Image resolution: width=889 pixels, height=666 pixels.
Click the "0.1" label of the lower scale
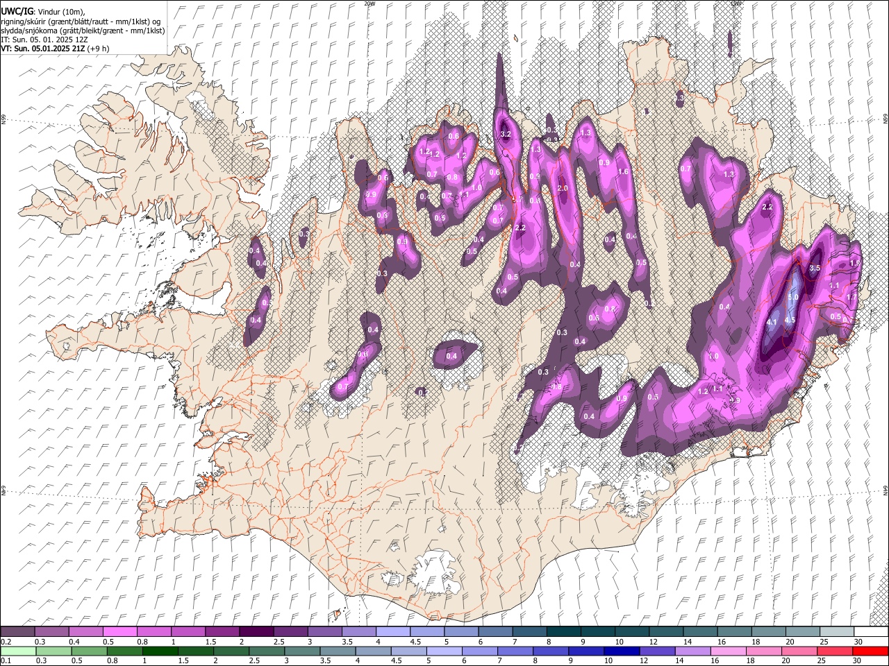point(6,661)
